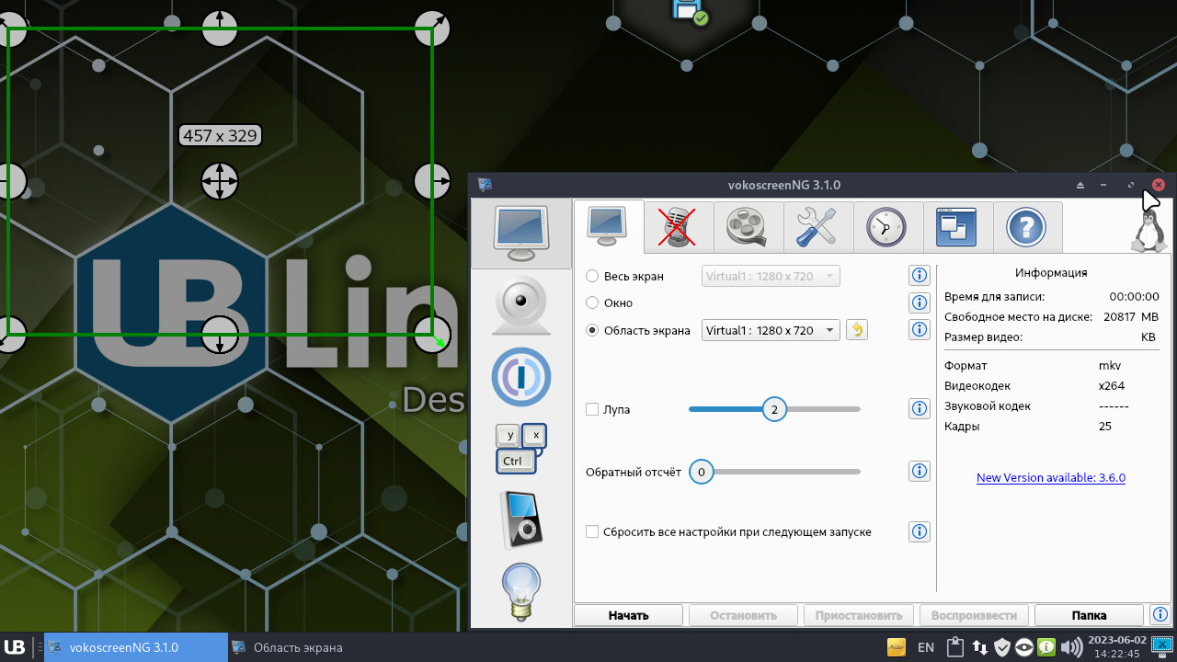Click the Воспроизвести button
1177x662 pixels.
[x=974, y=615]
